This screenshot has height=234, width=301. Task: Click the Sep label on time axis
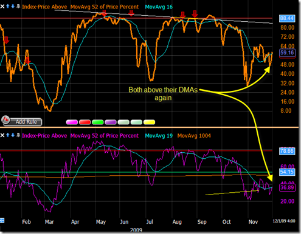coord(202,222)
